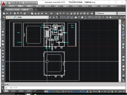Open snap mode settings dropdown arrow
Viewport: 127px width, 95px height.
click(x=56, y=91)
